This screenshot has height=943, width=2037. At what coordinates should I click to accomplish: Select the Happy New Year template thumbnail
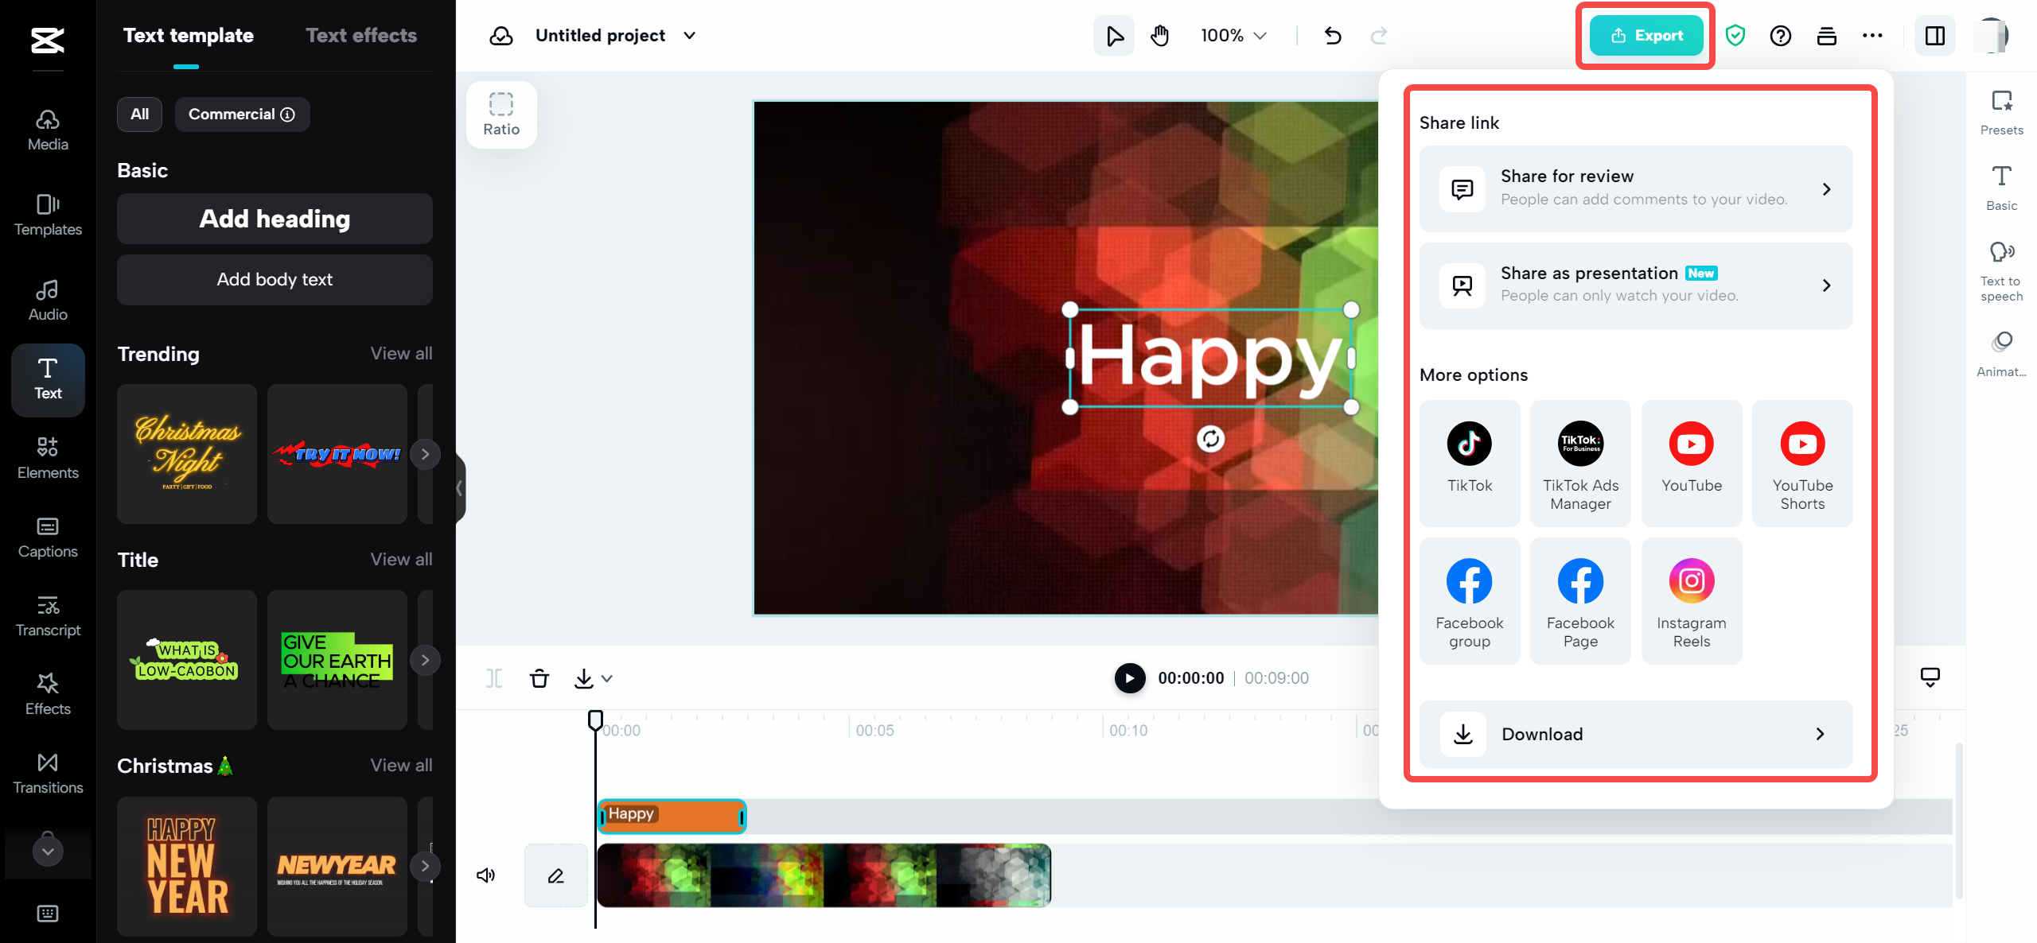186,866
